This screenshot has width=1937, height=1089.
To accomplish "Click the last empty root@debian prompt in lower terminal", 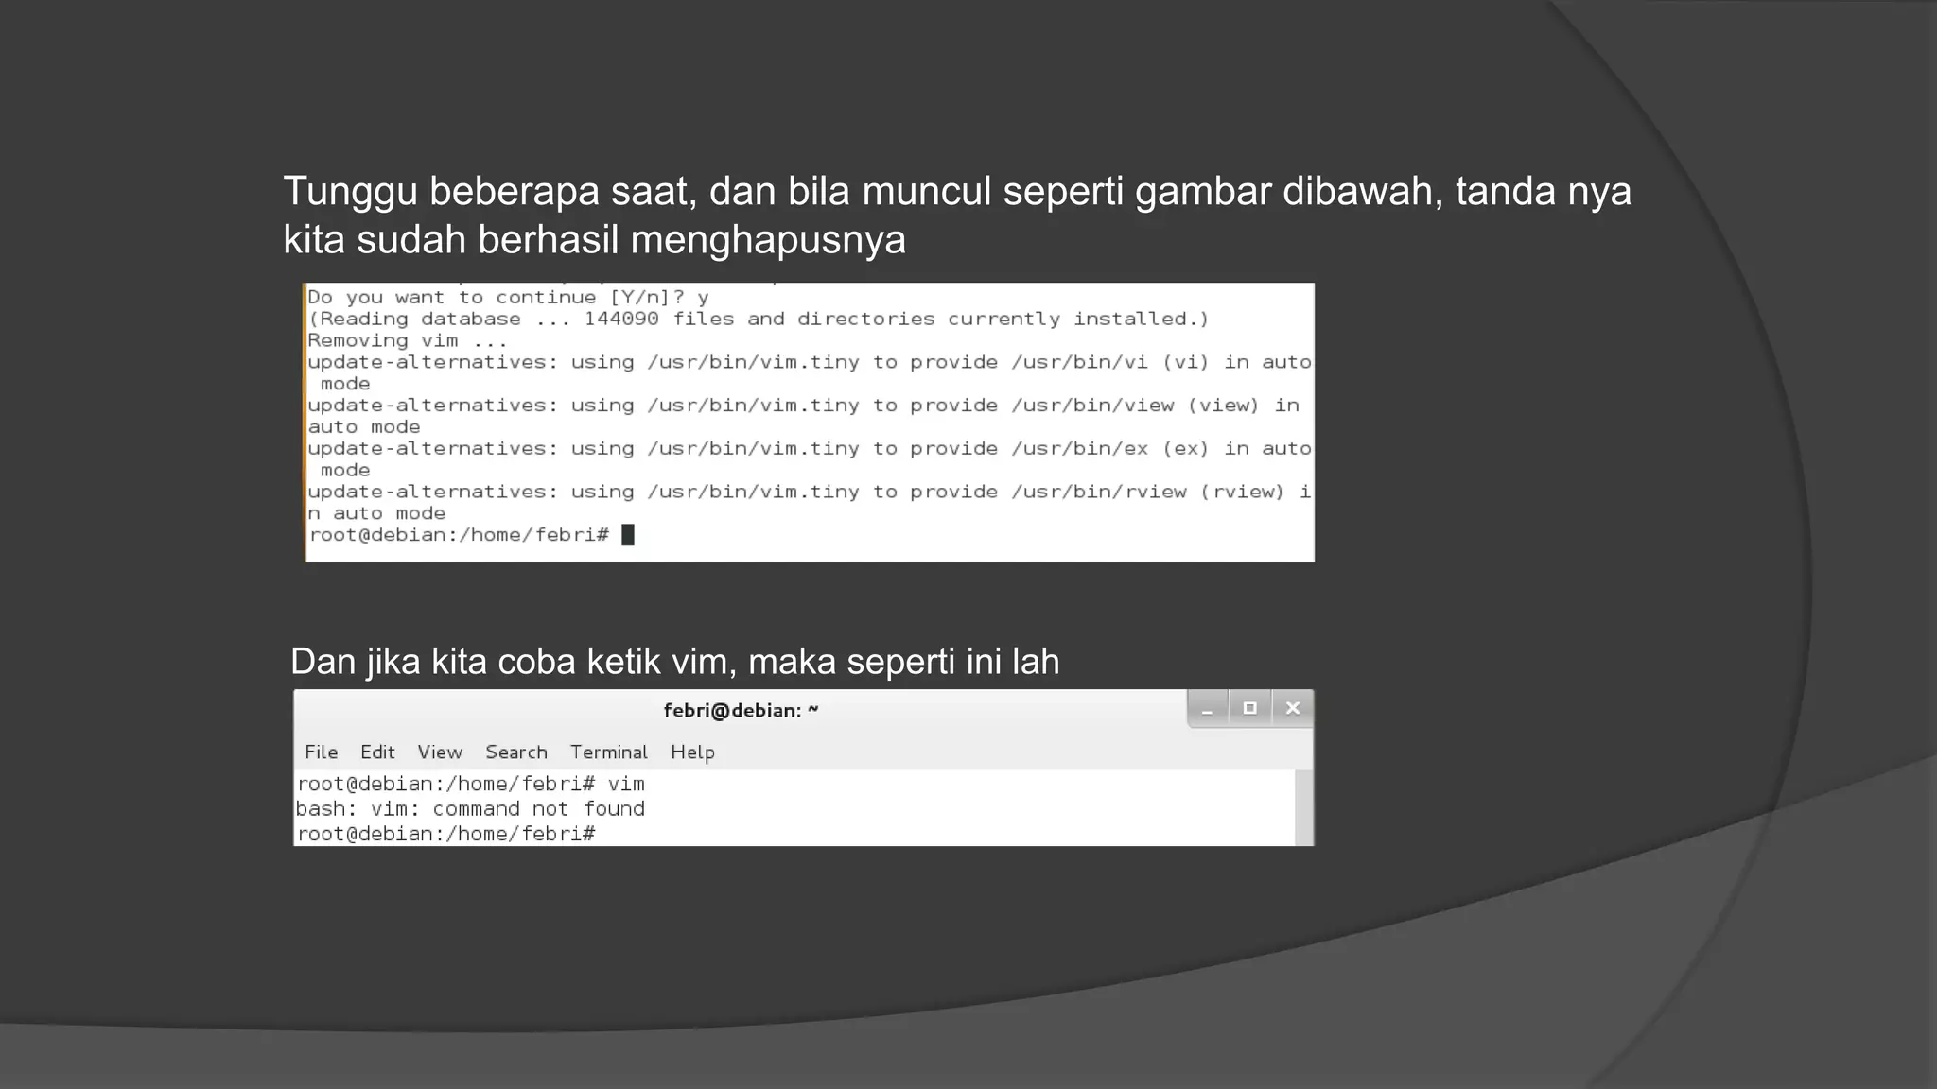I will click(x=446, y=834).
